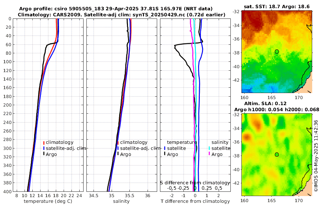Click the blue satellite-adj. clim swatch in salinity legend

pos(118,148)
